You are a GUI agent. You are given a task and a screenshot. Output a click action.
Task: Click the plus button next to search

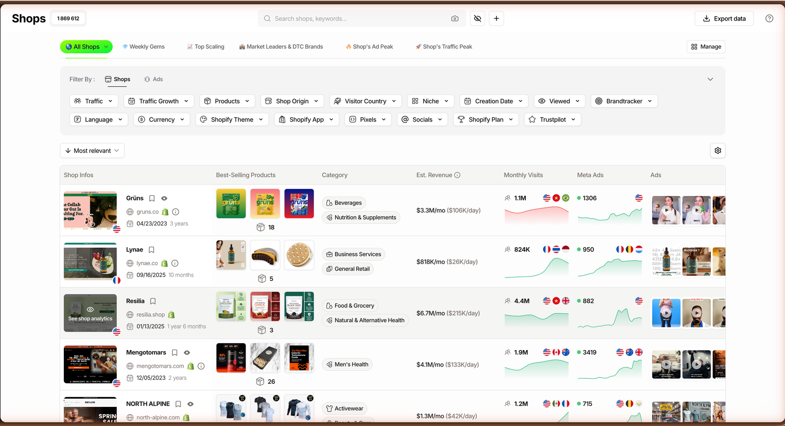tap(497, 19)
